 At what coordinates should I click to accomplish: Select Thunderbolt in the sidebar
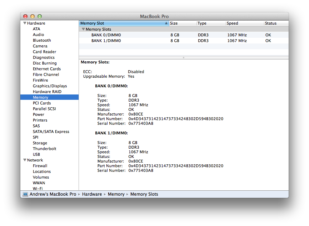click(45, 149)
